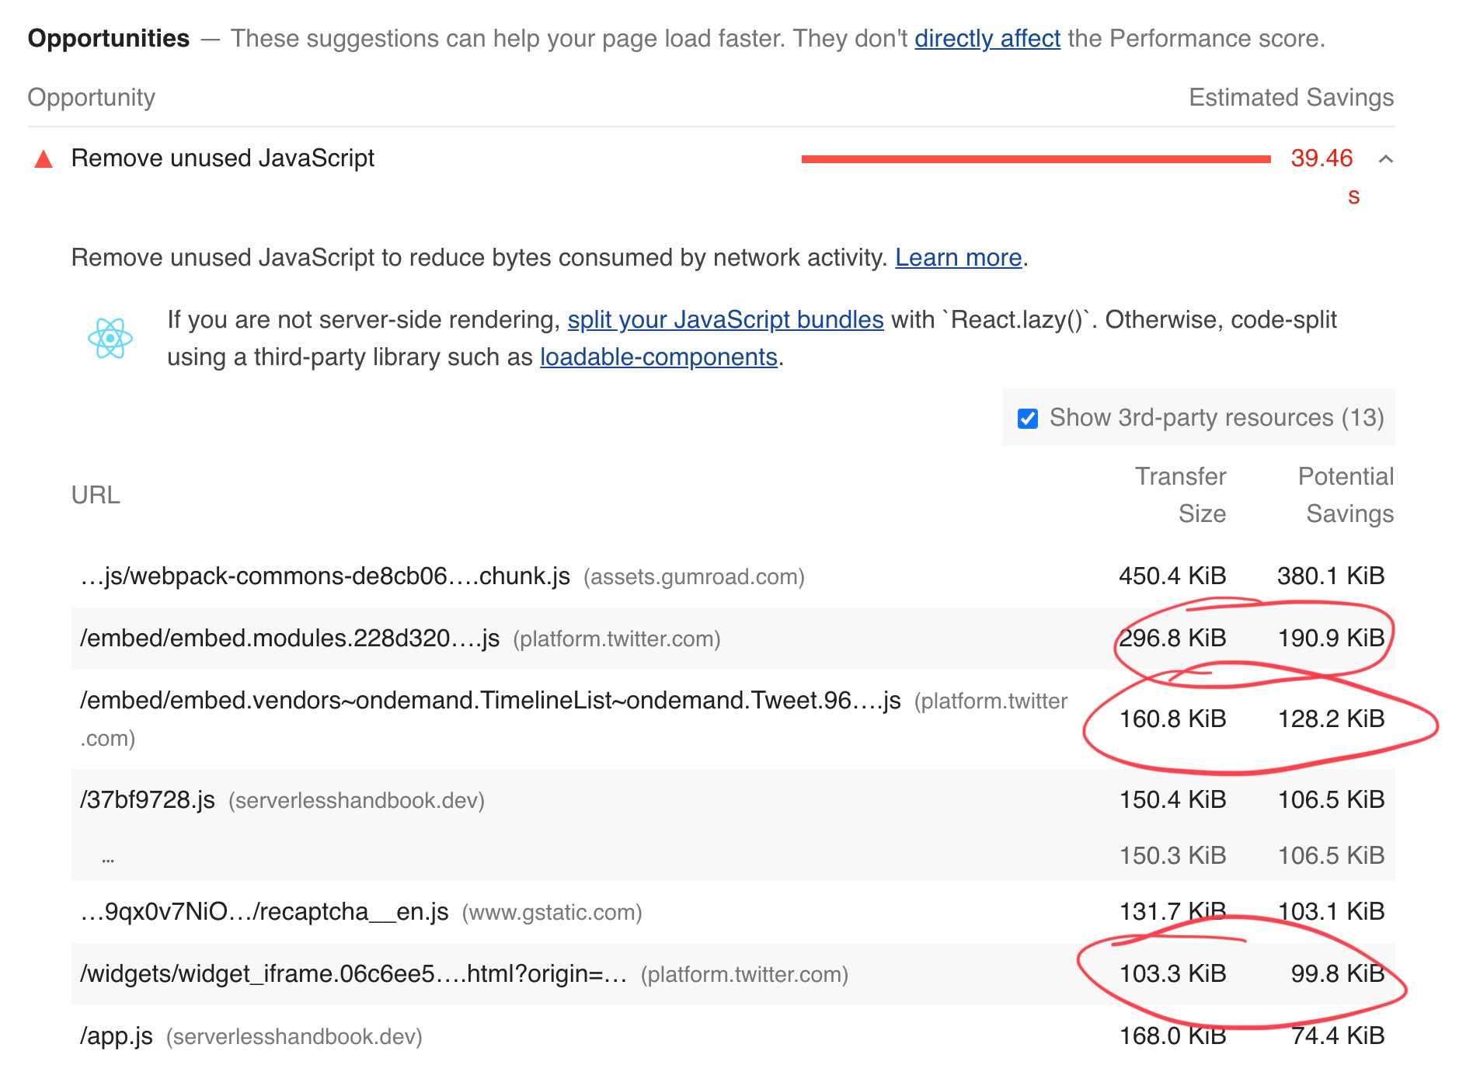Open the 'Learn more' link
The width and height of the screenshot is (1473, 1072).
[958, 257]
